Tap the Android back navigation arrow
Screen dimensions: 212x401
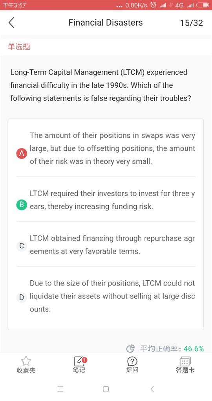click(152, 389)
